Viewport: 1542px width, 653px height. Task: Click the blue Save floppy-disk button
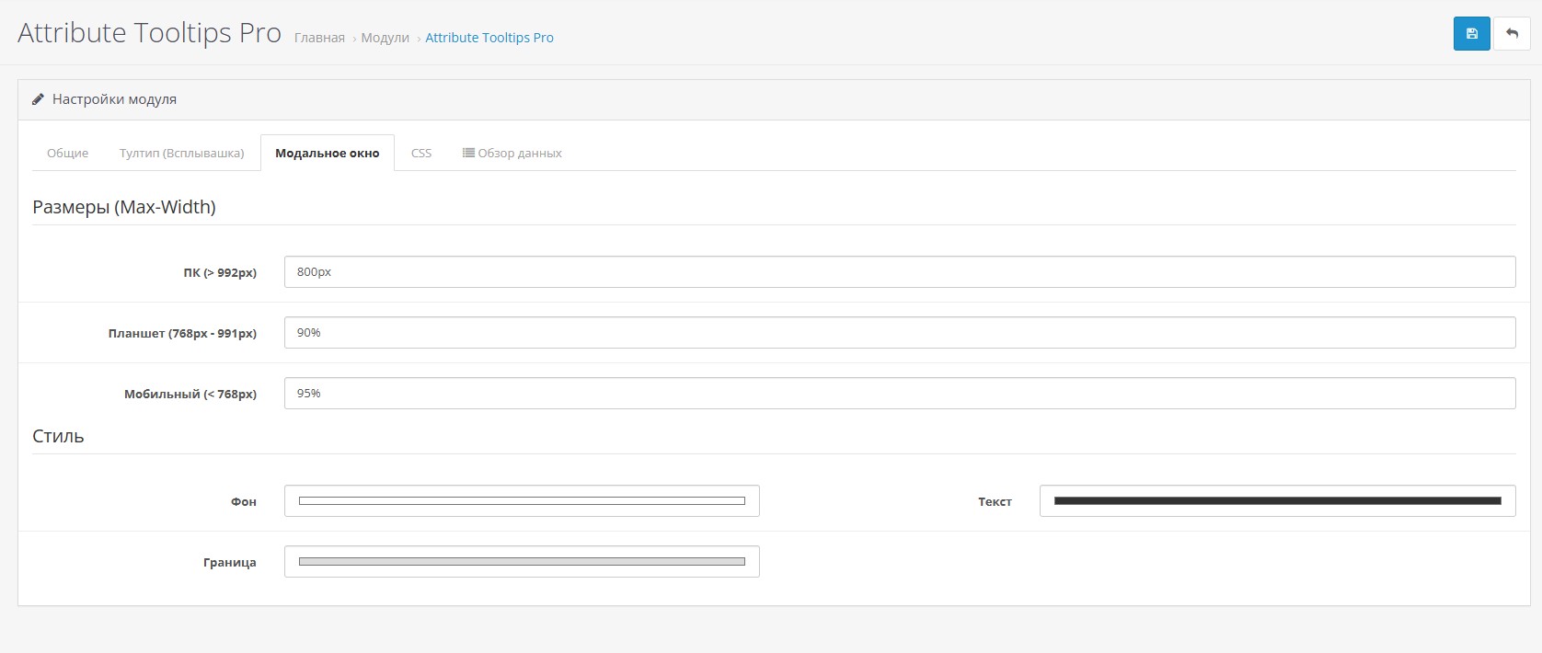(1471, 34)
